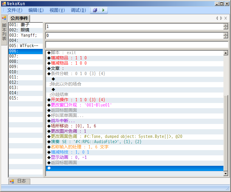Click command list scrollbar down arrow
The width and height of the screenshot is (231, 192).
[226, 174]
